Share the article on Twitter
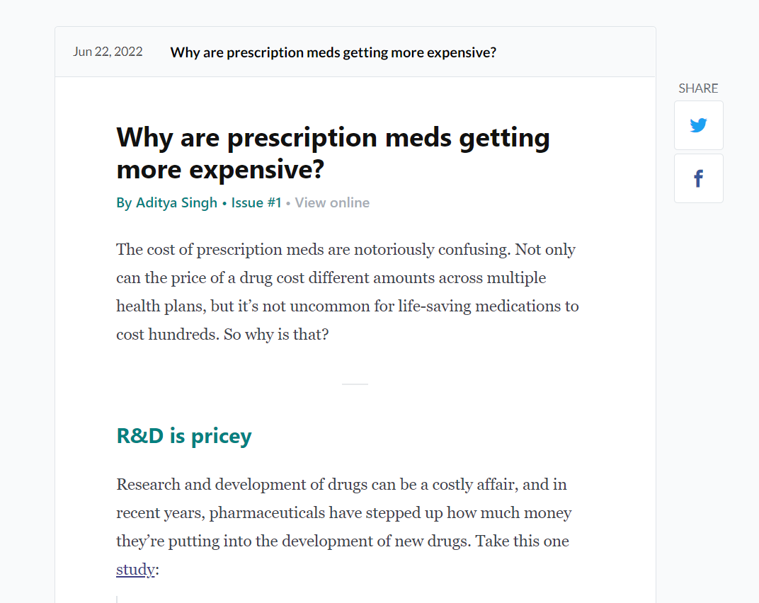 (x=699, y=125)
